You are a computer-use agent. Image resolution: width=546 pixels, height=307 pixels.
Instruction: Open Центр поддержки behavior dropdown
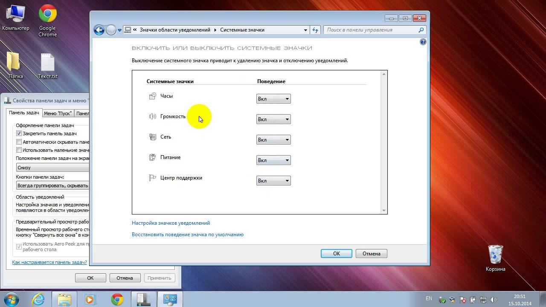273,181
